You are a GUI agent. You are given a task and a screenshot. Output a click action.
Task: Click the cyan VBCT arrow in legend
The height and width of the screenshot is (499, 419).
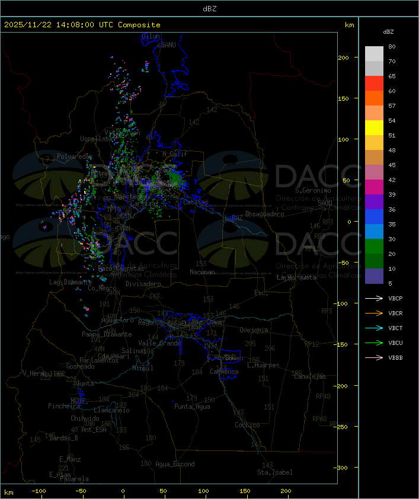pos(374,328)
